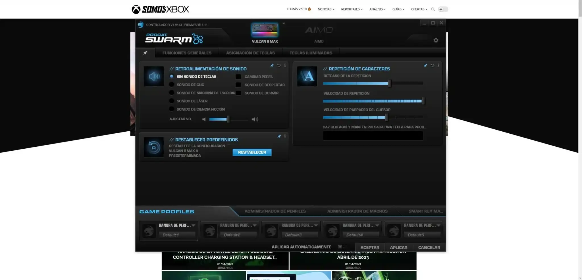
Task: Click the high volume speaker icon
Action: (255, 119)
